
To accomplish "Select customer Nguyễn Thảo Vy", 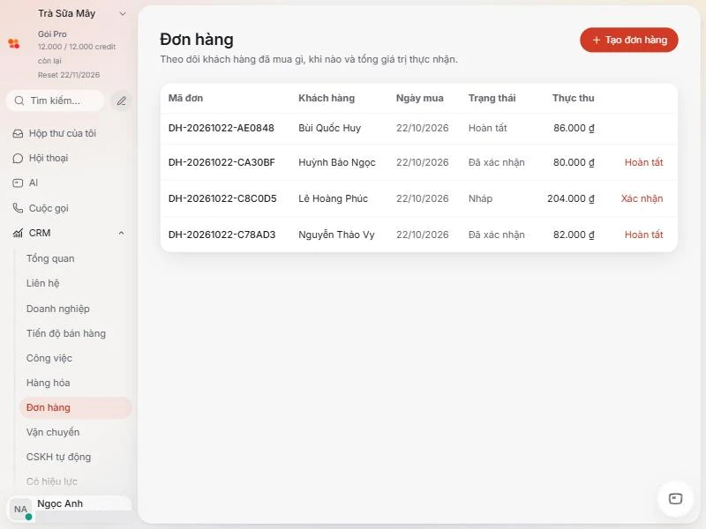I will [336, 235].
